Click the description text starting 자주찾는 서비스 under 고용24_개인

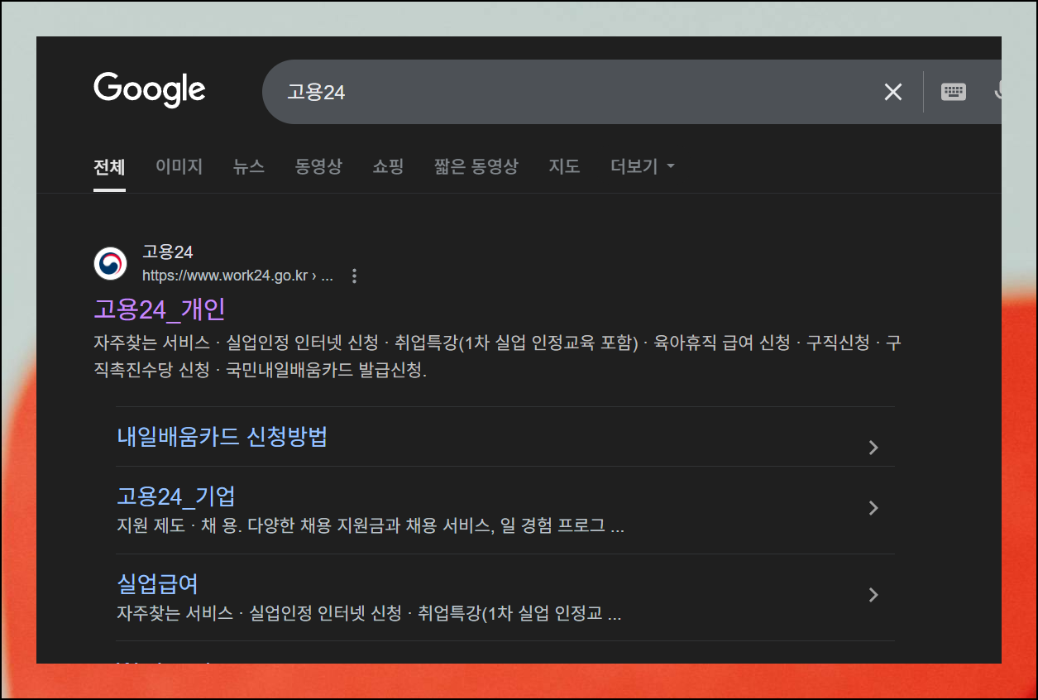[x=497, y=357]
